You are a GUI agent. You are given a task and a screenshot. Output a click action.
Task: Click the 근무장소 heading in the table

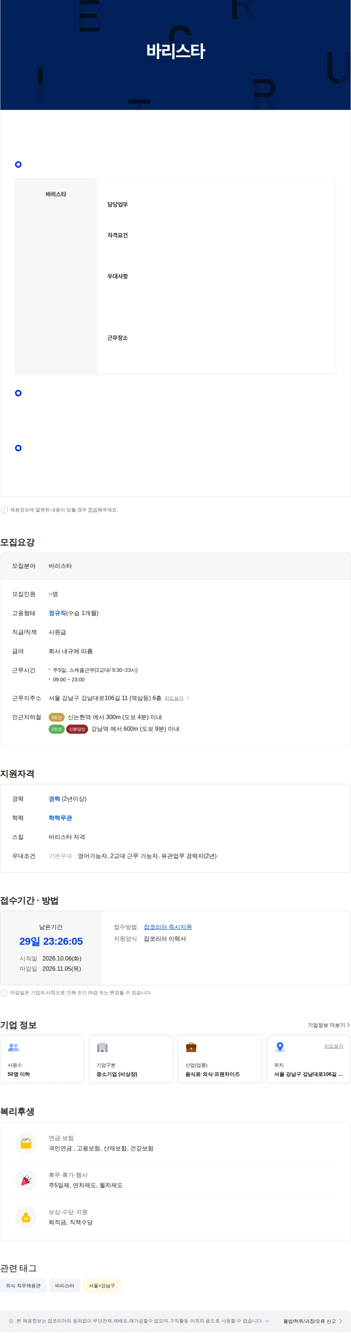117,338
